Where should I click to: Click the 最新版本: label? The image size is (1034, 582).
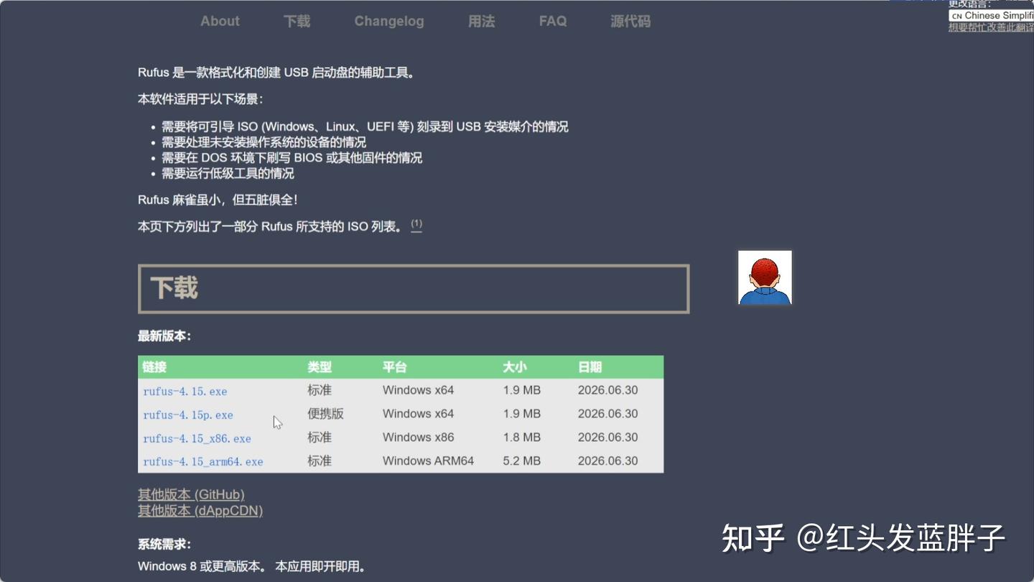164,336
